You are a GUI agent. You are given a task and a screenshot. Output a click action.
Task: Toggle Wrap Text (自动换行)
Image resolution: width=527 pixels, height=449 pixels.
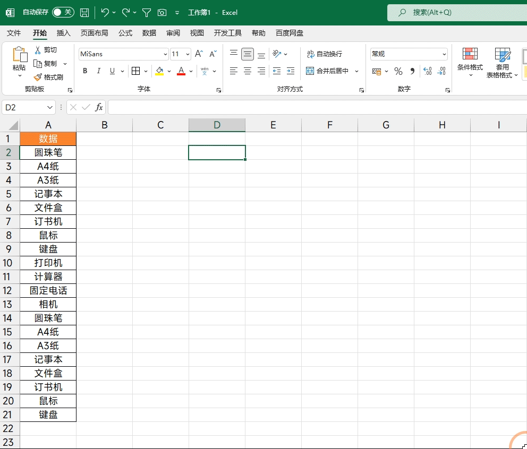325,54
